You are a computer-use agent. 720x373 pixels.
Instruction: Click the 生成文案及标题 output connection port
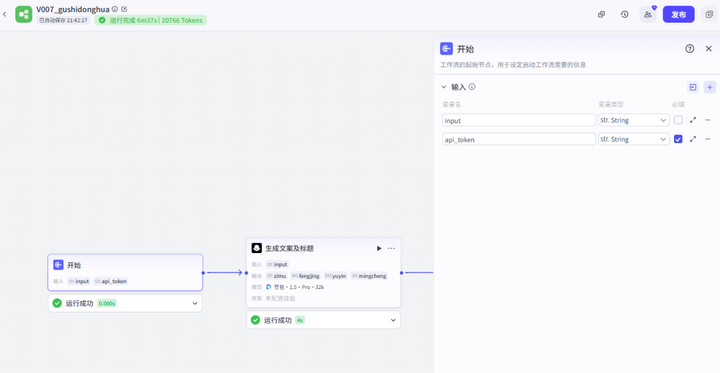401,273
